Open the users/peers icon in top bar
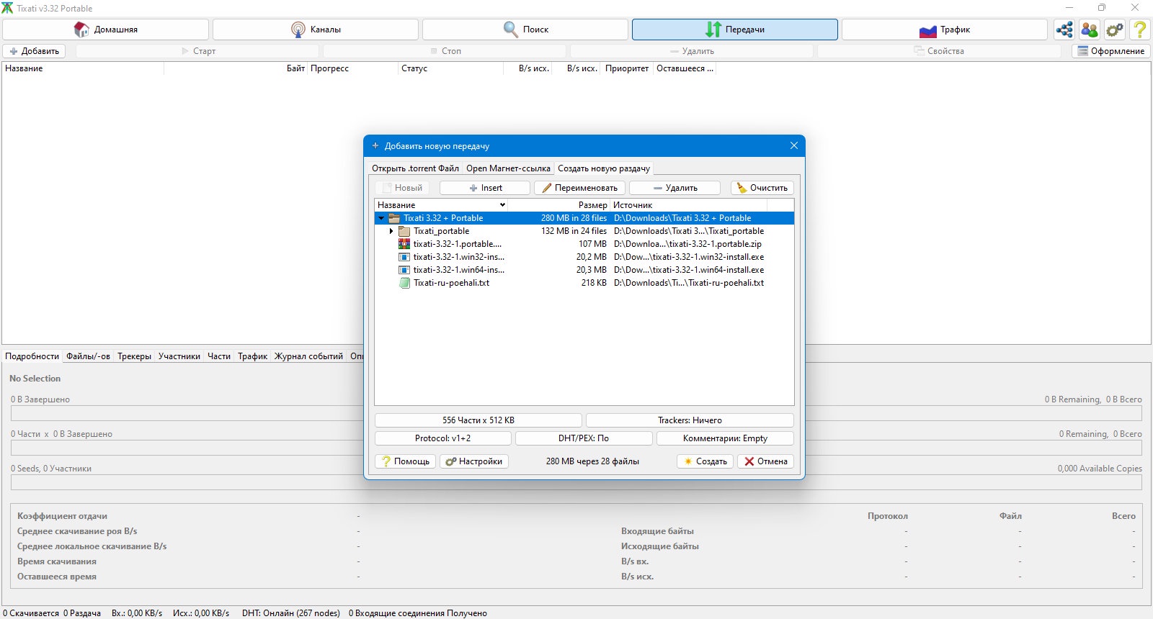Viewport: 1153px width, 619px height. coord(1090,30)
